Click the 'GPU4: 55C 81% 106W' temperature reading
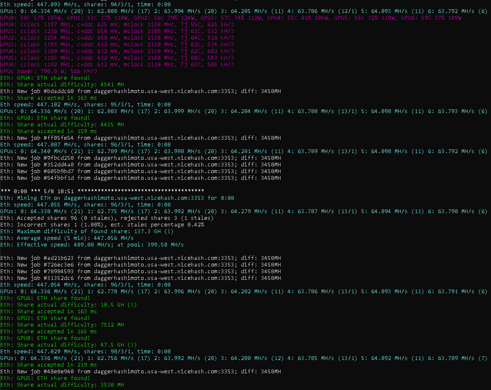 (299, 18)
